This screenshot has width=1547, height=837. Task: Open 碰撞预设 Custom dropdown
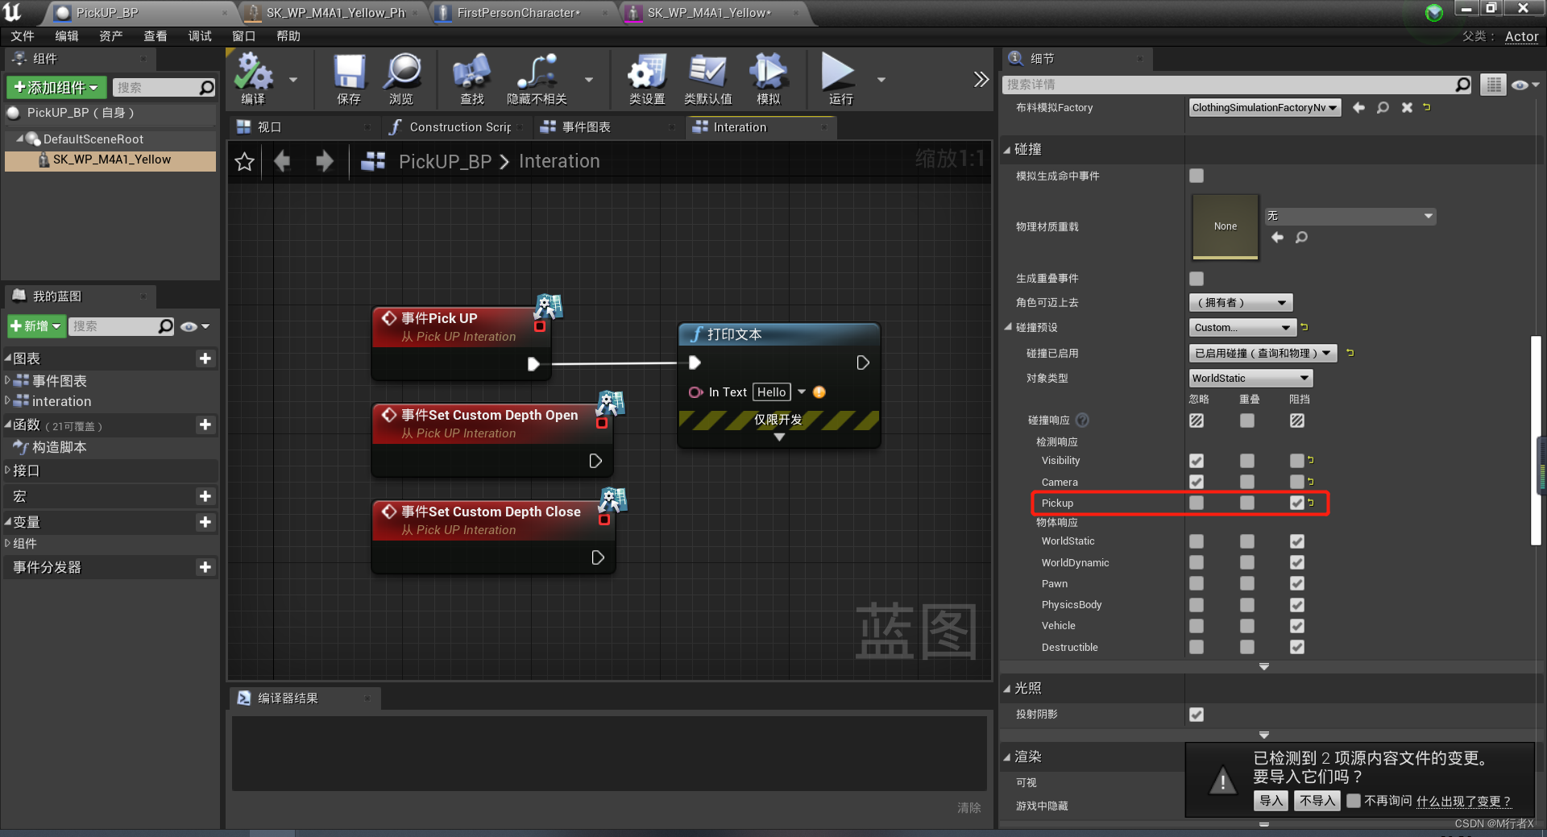coord(1242,327)
